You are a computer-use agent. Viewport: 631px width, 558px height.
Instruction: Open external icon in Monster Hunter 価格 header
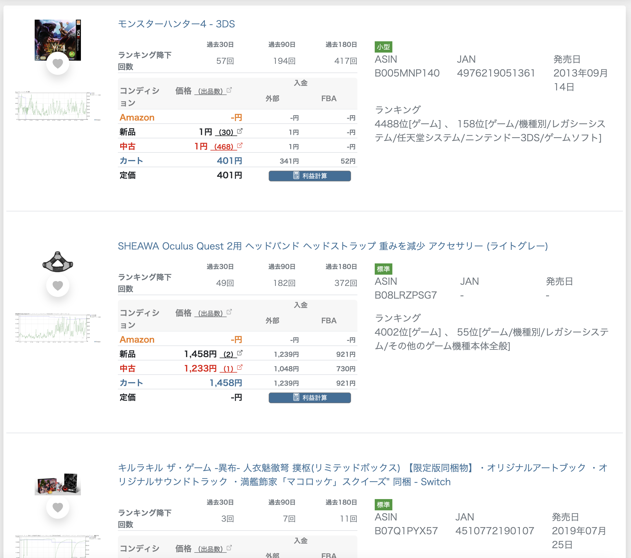229,90
